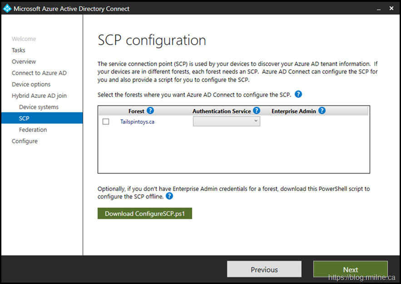
Task: Go to the Tasks step in sidebar
Action: (19, 50)
